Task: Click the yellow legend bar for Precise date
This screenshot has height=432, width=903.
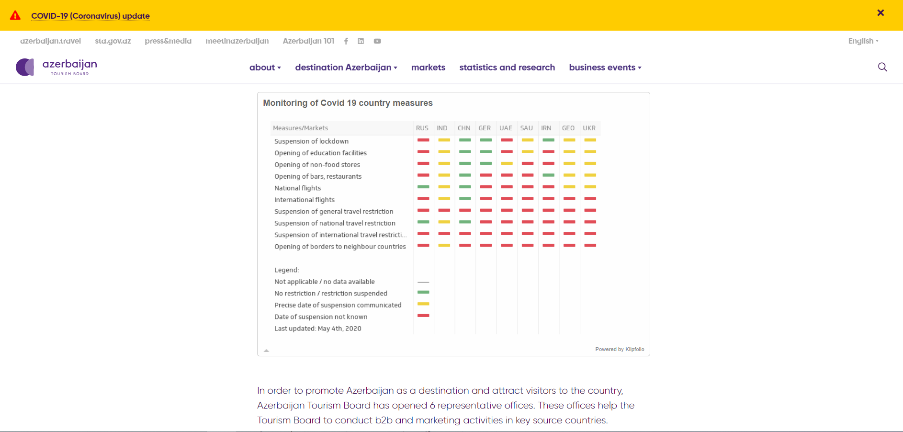Action: click(x=423, y=304)
